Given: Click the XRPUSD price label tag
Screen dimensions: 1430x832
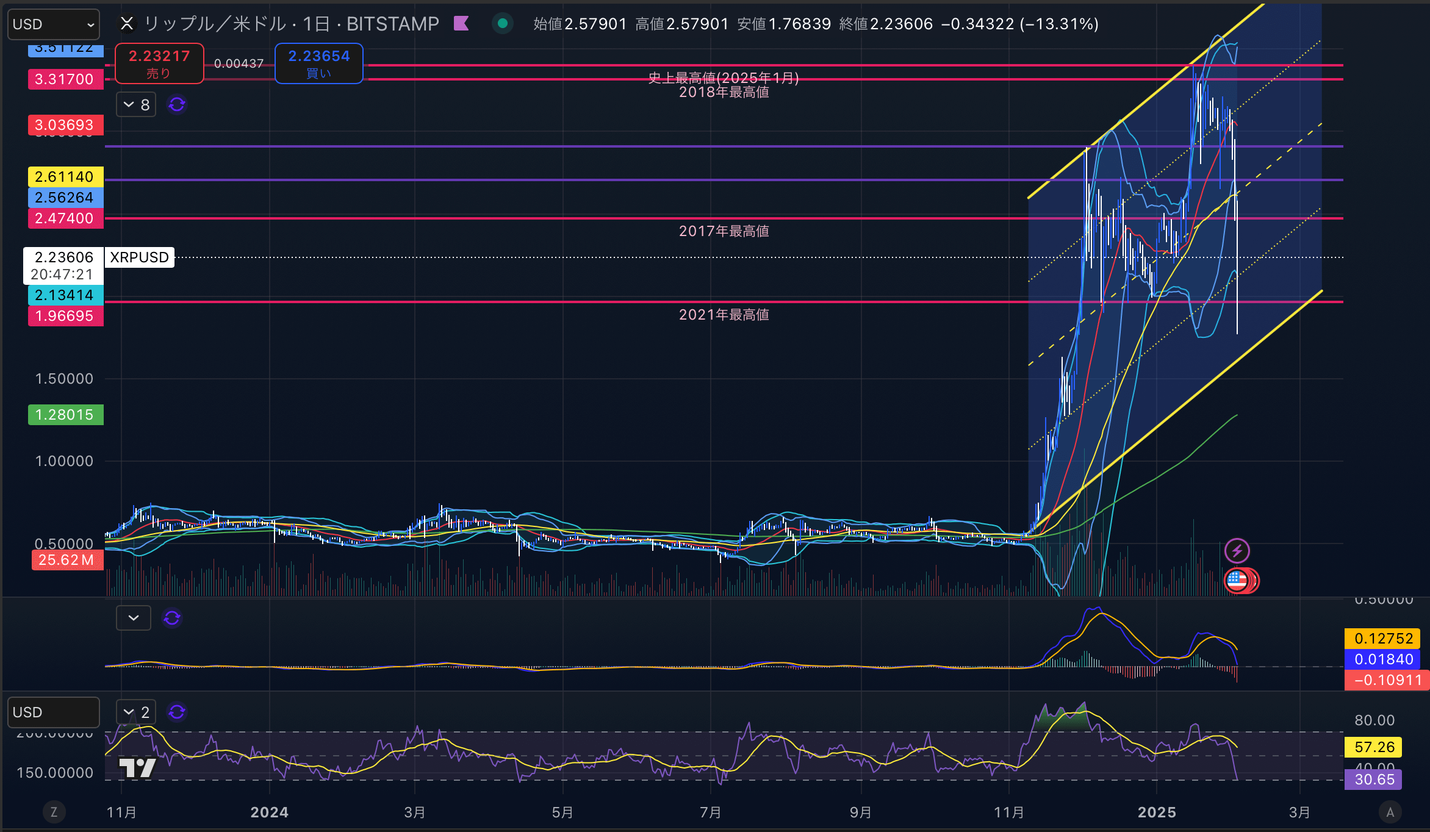Looking at the screenshot, I should [x=140, y=257].
